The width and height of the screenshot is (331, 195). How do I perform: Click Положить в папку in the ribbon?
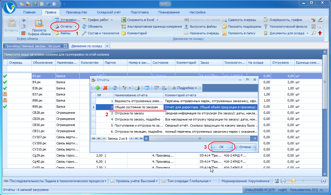pyautogui.click(x=239, y=33)
